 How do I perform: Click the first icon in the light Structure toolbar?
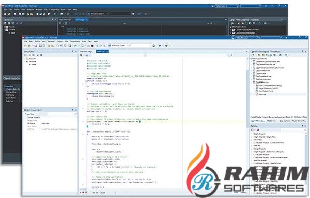tap(25, 55)
